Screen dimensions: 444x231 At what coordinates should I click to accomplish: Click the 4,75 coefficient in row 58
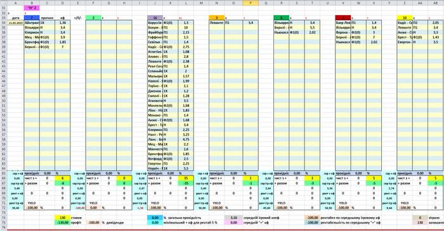coord(186,139)
